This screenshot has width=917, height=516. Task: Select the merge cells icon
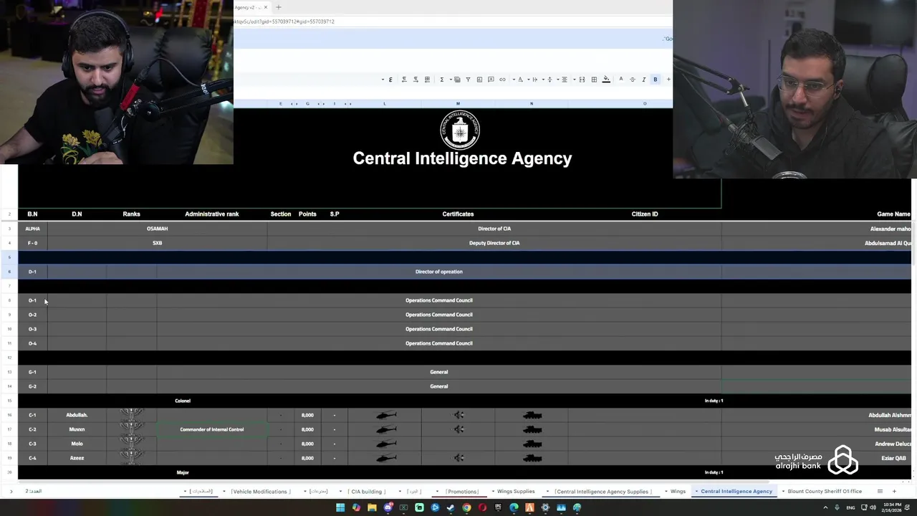[x=582, y=80]
